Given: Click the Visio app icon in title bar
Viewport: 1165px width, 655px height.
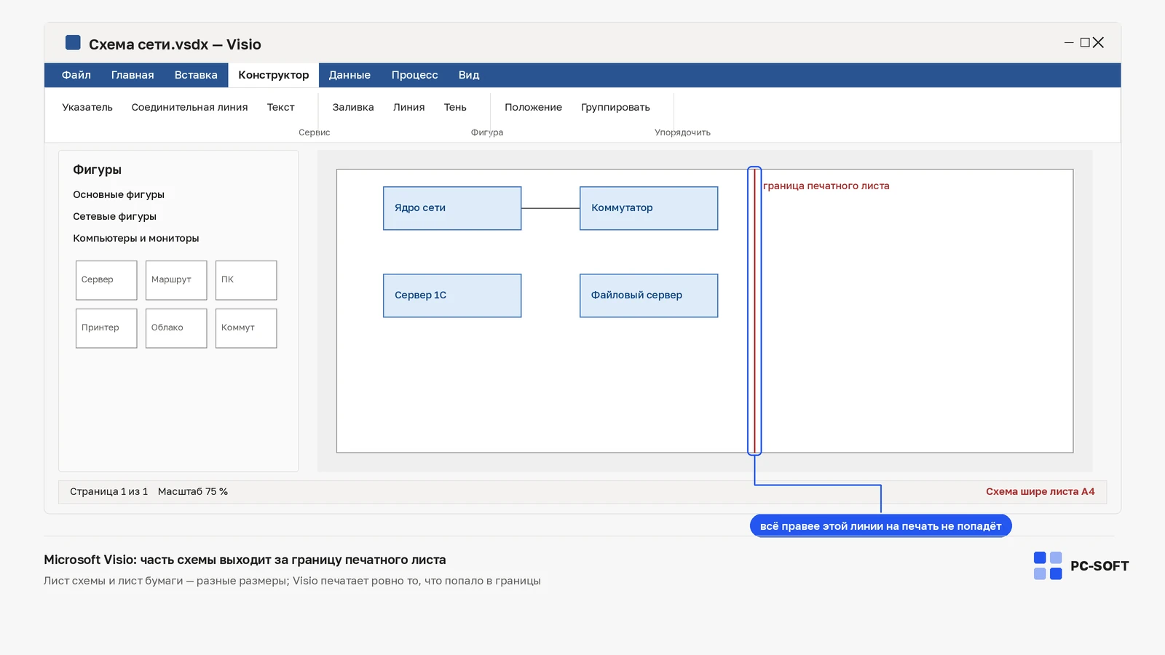Looking at the screenshot, I should click(73, 43).
